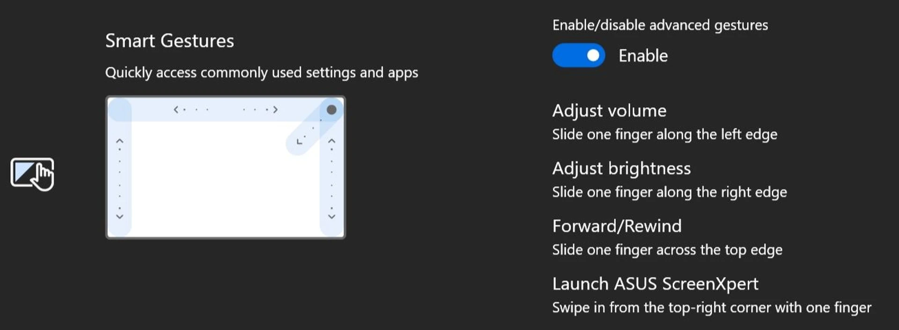The width and height of the screenshot is (899, 330).
Task: Disable the advanced gestures toggle switch
Action: [x=579, y=56]
